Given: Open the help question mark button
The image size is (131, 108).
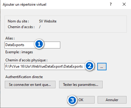Looking at the screenshot, I should point(111,4).
